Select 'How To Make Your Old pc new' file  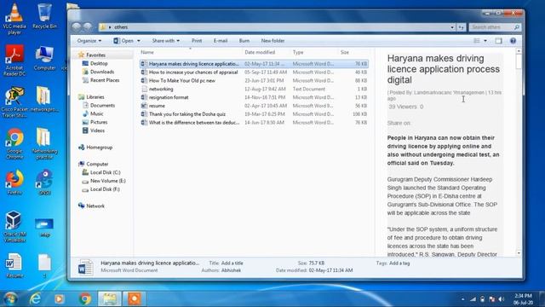(254, 80)
